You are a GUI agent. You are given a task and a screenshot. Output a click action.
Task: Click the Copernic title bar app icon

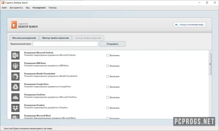click(3, 3)
